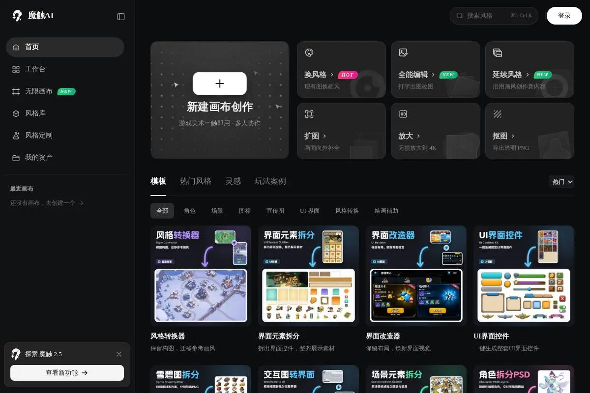Screen dimensions: 590x393
Task: Switch to the 灵感 tab
Action: click(233, 181)
